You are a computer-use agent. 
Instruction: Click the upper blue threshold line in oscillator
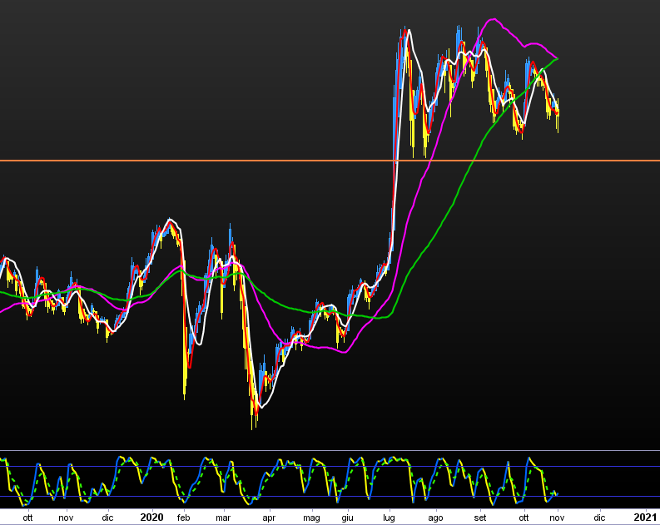[333, 466]
